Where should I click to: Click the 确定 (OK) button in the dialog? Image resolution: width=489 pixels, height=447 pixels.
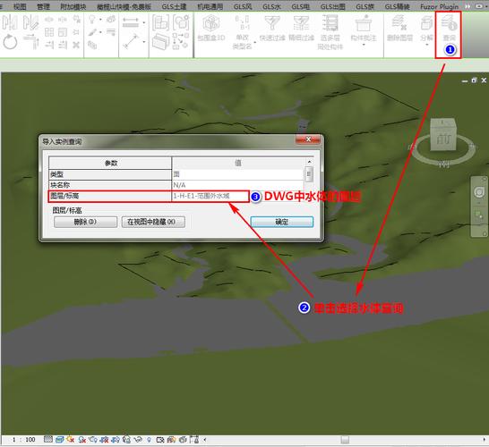(282, 222)
